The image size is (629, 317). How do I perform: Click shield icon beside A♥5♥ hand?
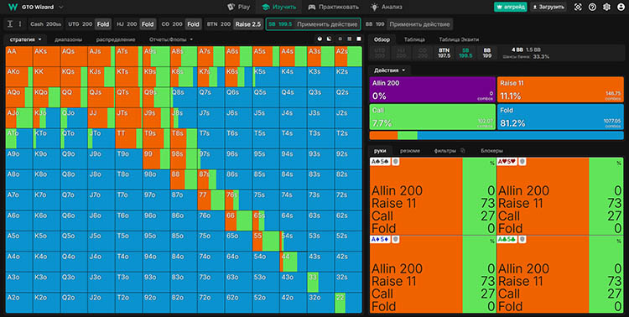(522, 161)
